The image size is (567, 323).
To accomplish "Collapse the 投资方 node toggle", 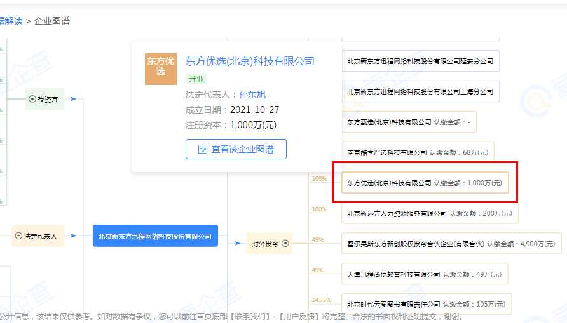I will coord(32,99).
